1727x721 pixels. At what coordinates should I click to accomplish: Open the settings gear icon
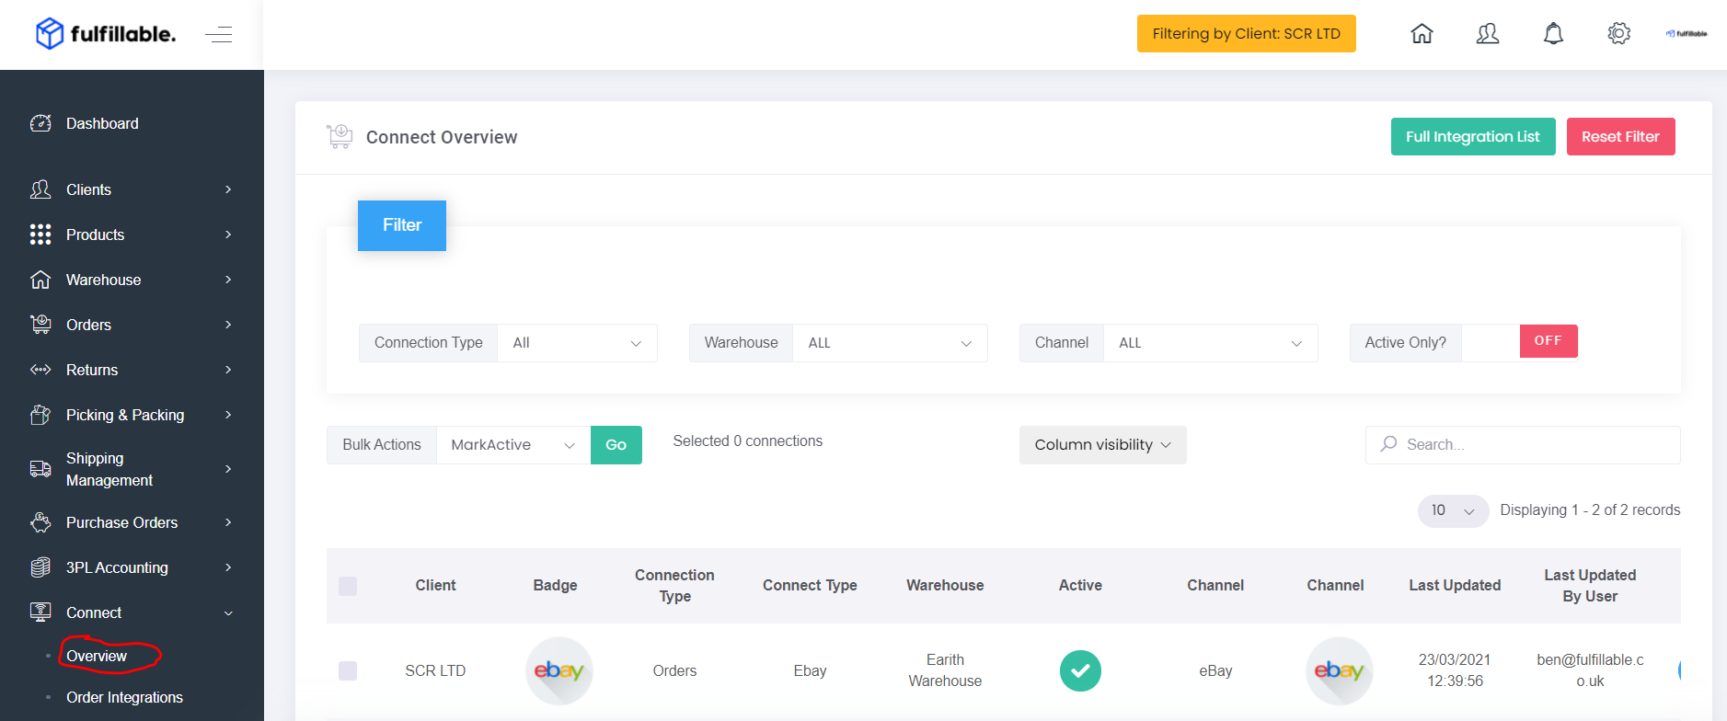pyautogui.click(x=1619, y=34)
